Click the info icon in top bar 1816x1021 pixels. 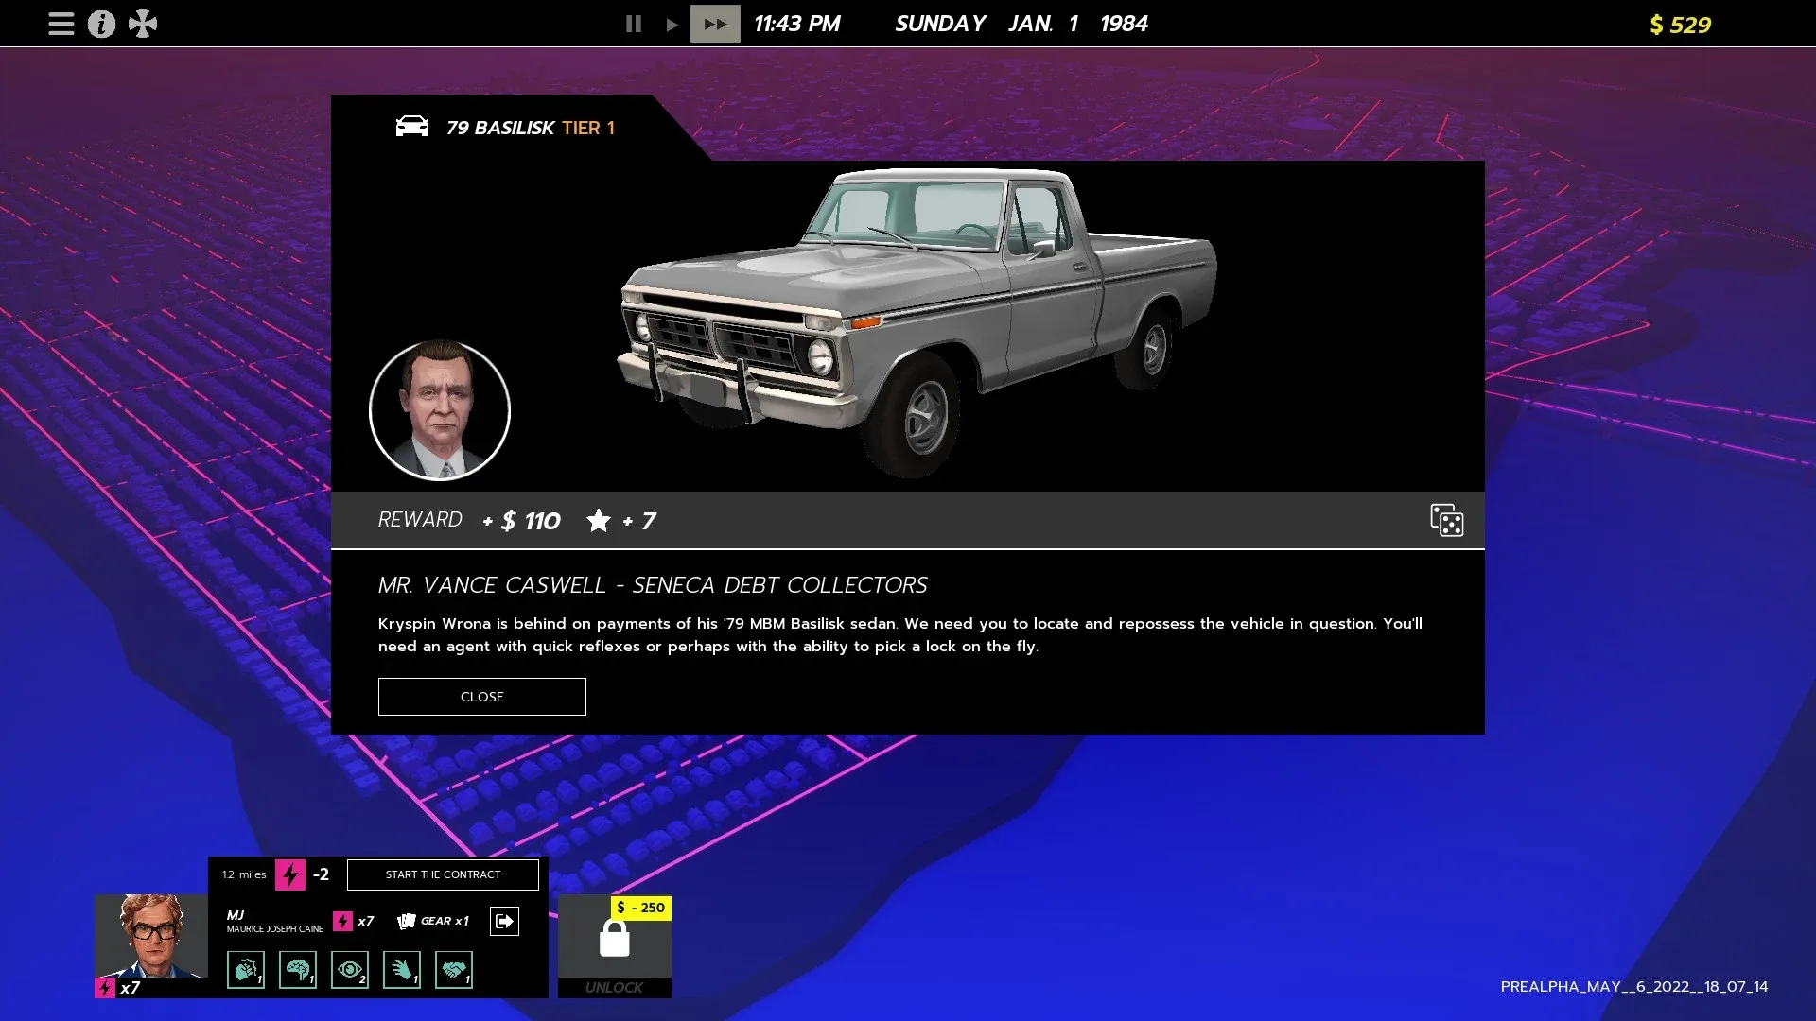click(x=101, y=24)
